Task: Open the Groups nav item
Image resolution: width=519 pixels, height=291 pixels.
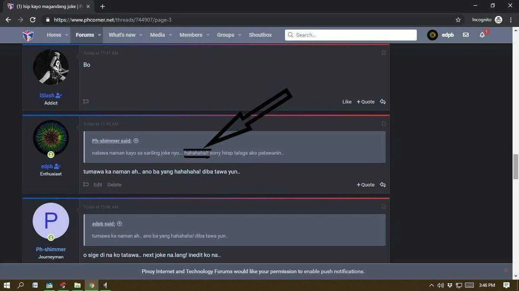Action: pos(225,35)
